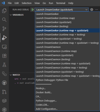Choose the Python Debugger... option
Viewport: 100px width, 112px height.
(x=67, y=101)
